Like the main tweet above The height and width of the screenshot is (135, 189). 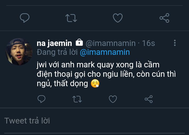118,18
